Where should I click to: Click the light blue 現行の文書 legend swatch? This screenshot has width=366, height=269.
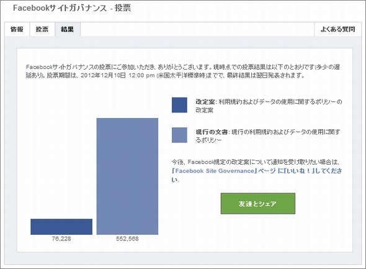(179, 135)
